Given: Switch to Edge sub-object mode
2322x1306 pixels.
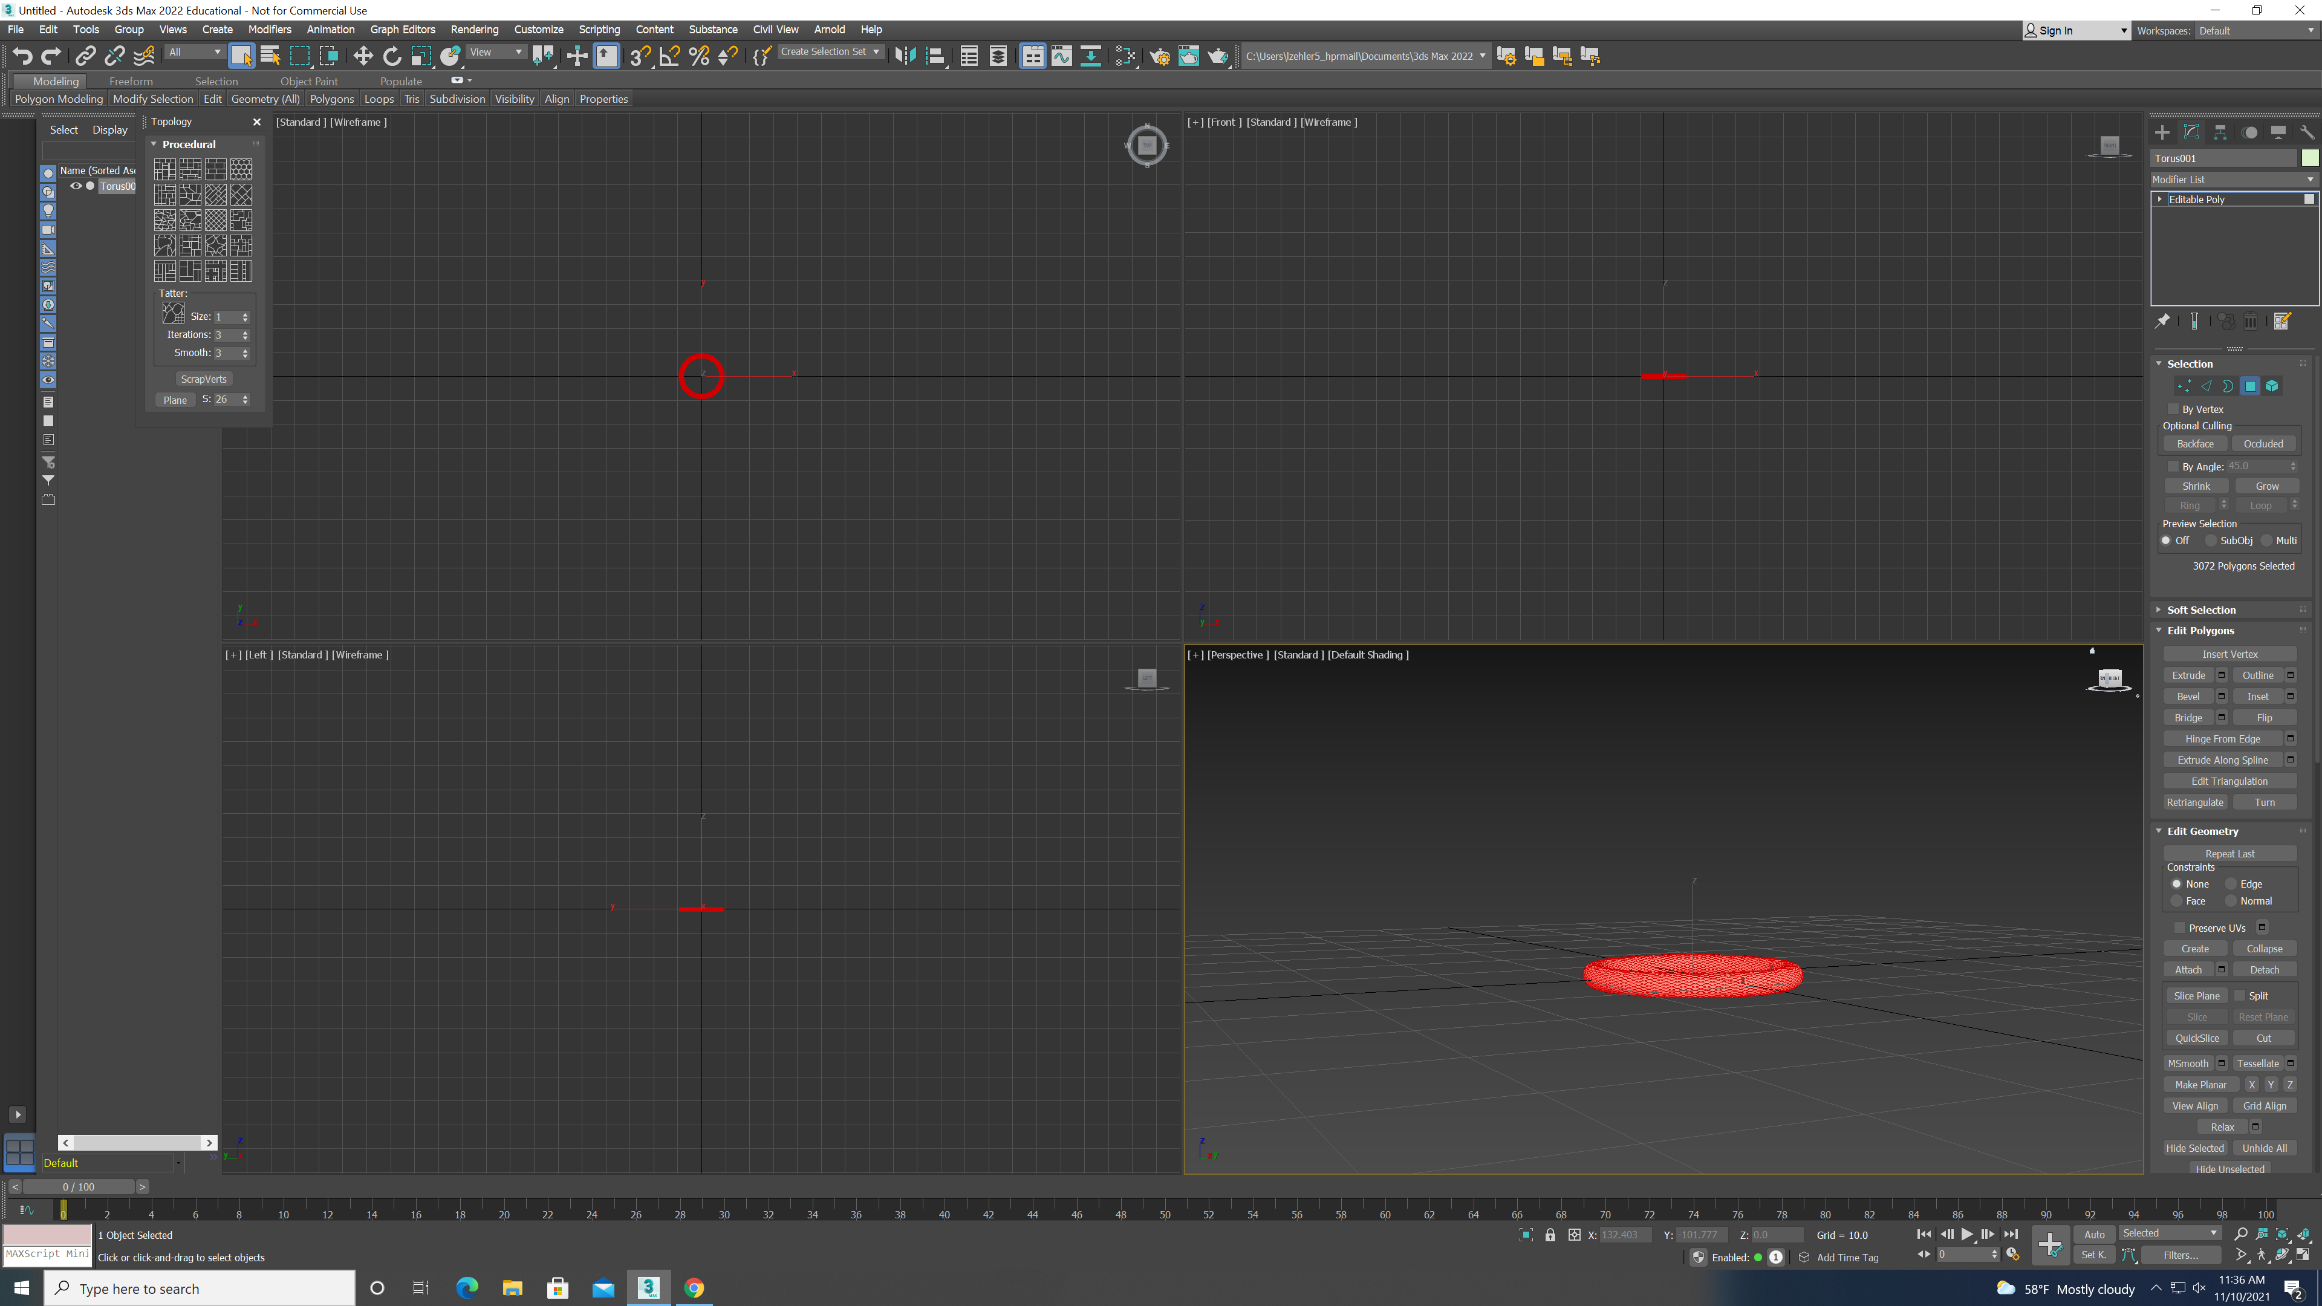Looking at the screenshot, I should coord(2207,386).
